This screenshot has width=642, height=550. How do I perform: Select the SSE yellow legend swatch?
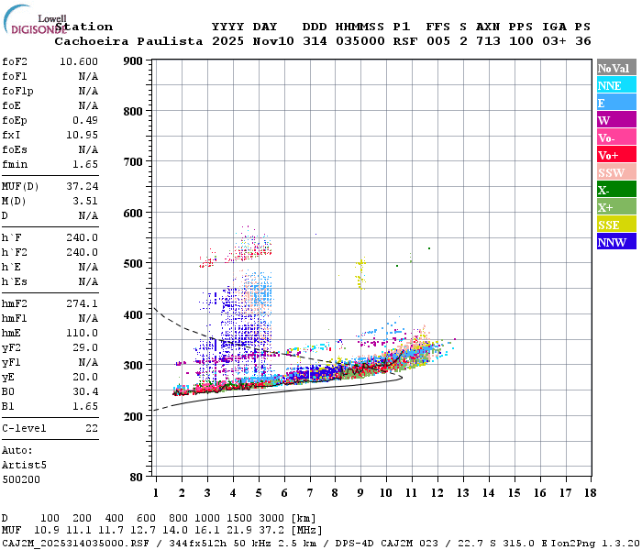[x=616, y=225]
